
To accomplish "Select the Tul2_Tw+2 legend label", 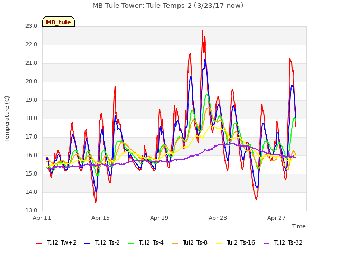I will click(x=62, y=242).
